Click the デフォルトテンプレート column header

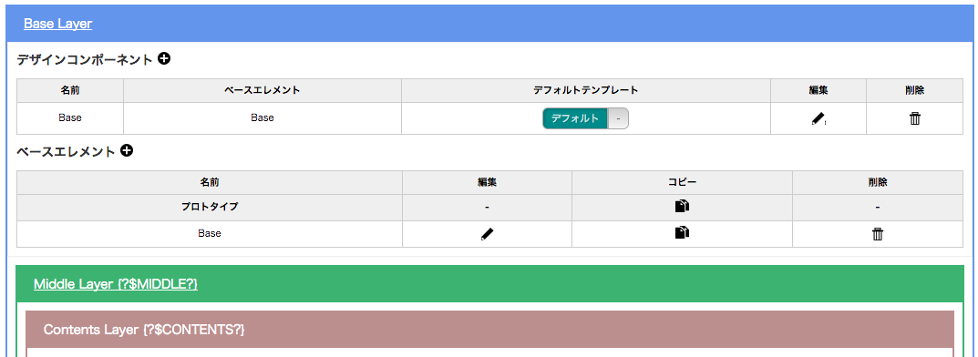(586, 90)
